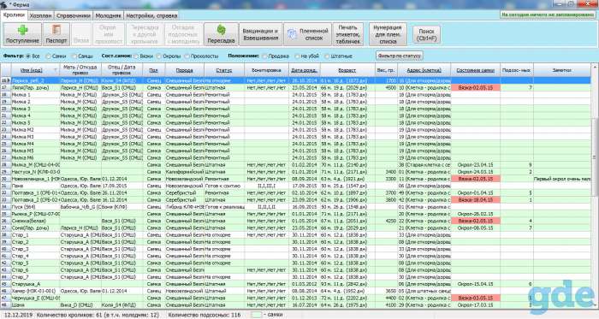Click the Фильтр по статусу button
Image resolution: width=599 pixels, height=319 pixels.
click(x=400, y=56)
